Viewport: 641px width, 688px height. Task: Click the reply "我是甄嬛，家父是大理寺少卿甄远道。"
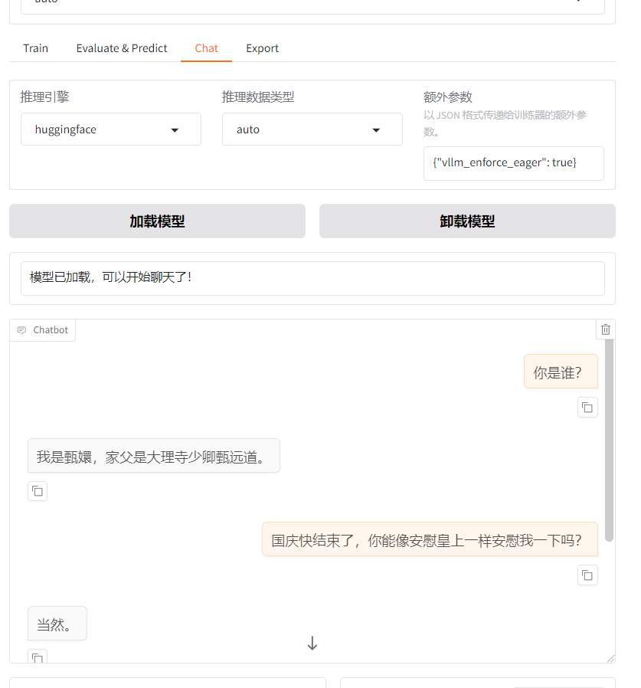[154, 456]
